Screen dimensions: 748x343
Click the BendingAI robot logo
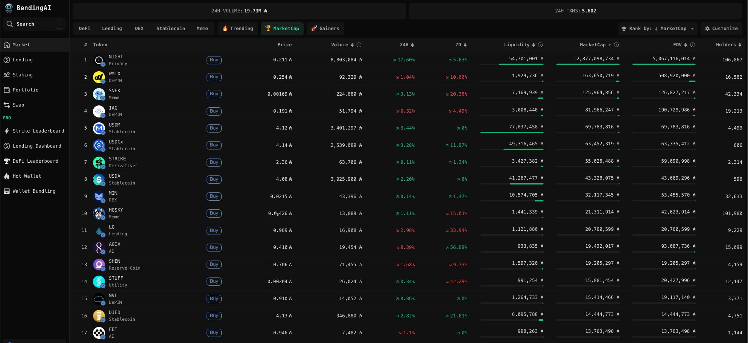pos(9,8)
